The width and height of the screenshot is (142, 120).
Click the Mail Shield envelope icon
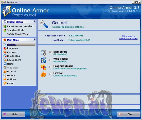point(43,53)
